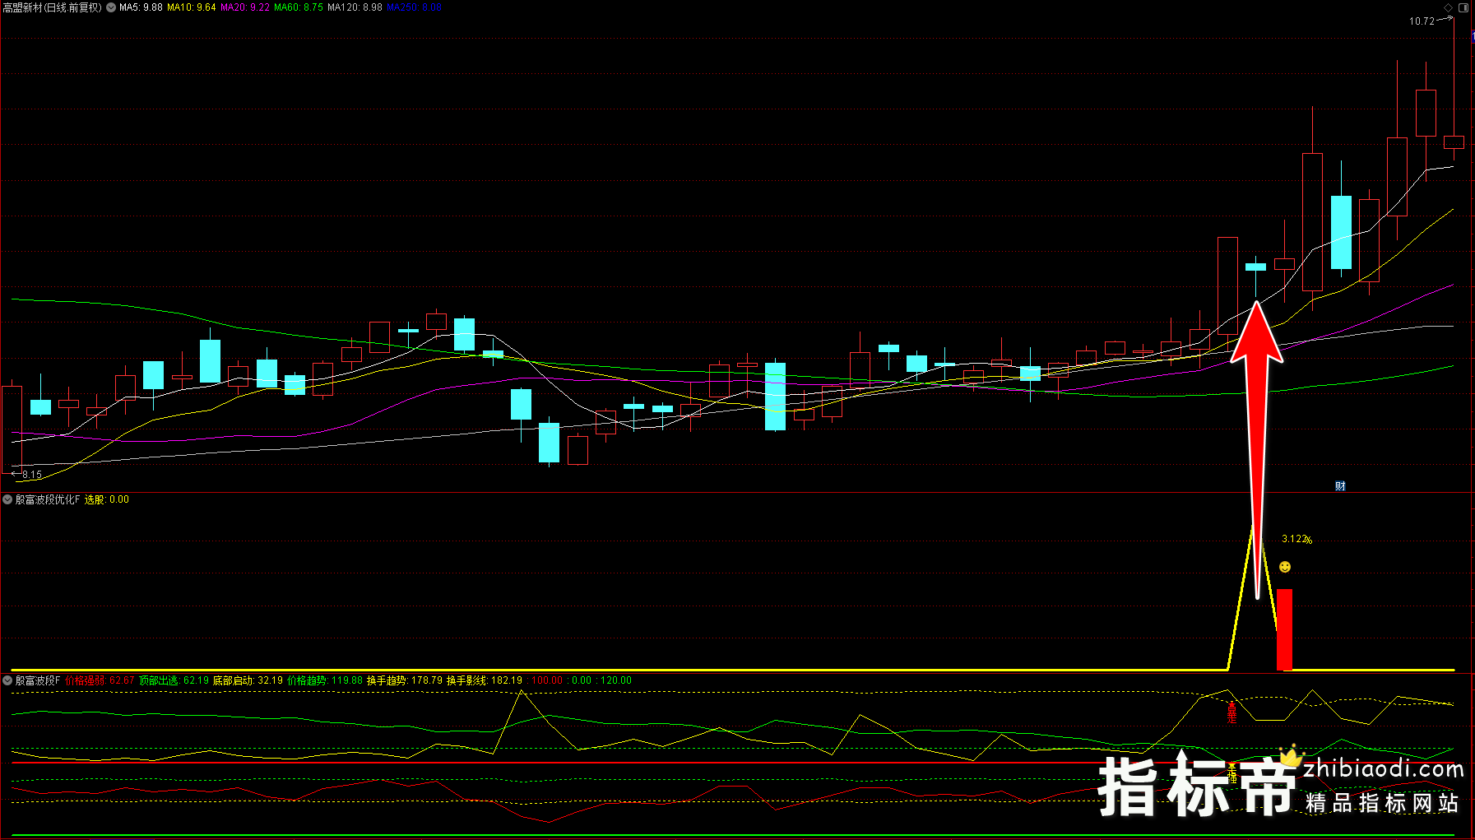Open dropdown beside 殷富波段F indicator panel
1475x840 pixels.
7,680
